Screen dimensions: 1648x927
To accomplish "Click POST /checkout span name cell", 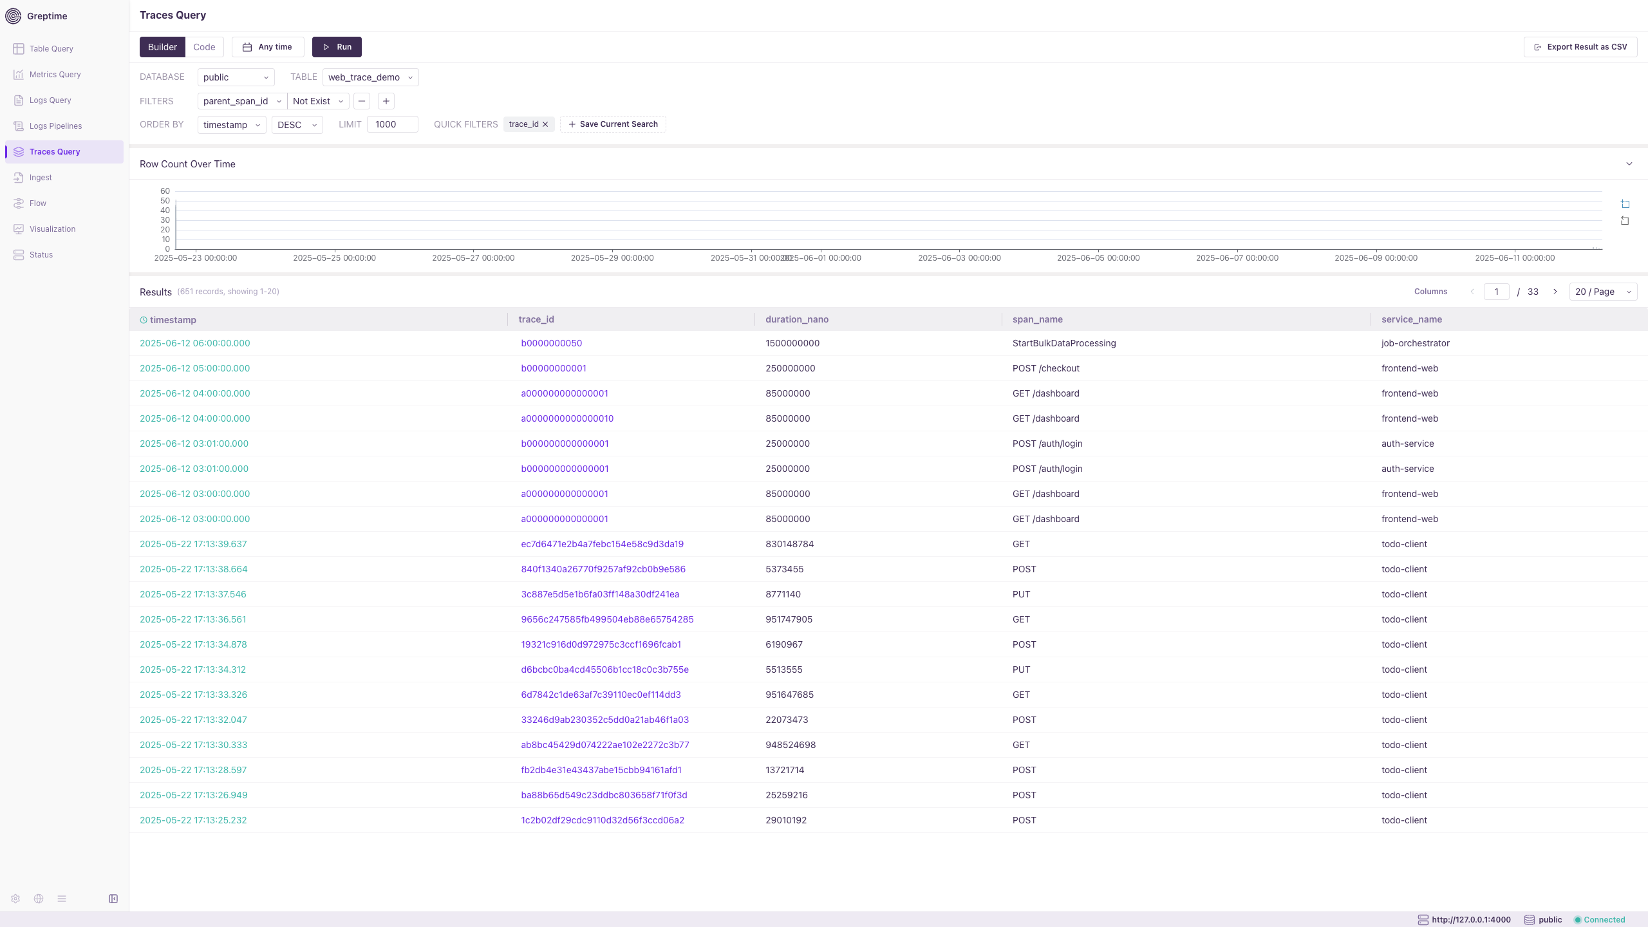I will [x=1046, y=368].
